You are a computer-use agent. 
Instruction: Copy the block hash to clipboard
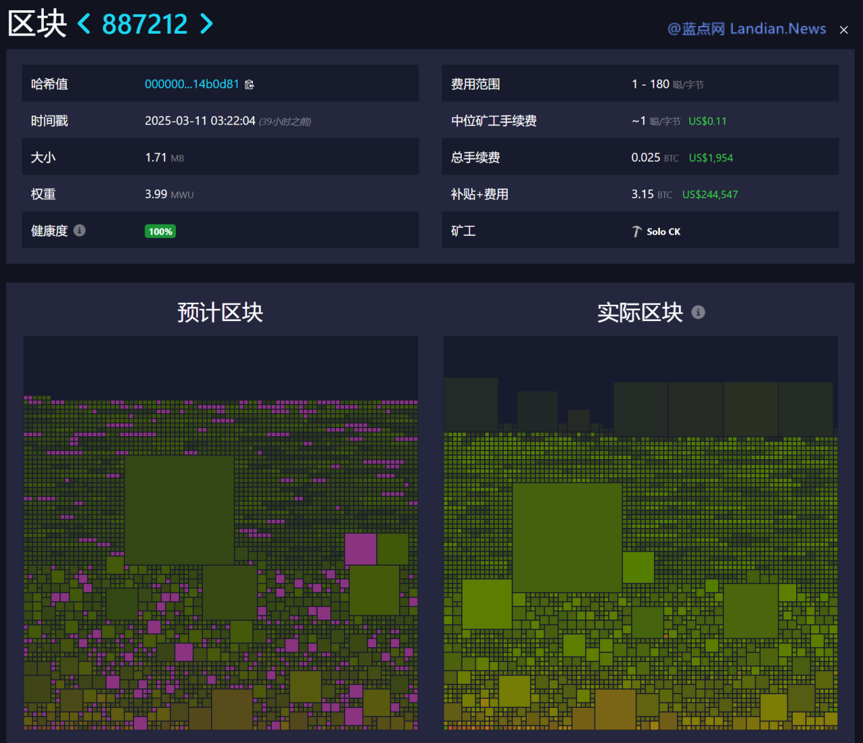coord(249,84)
